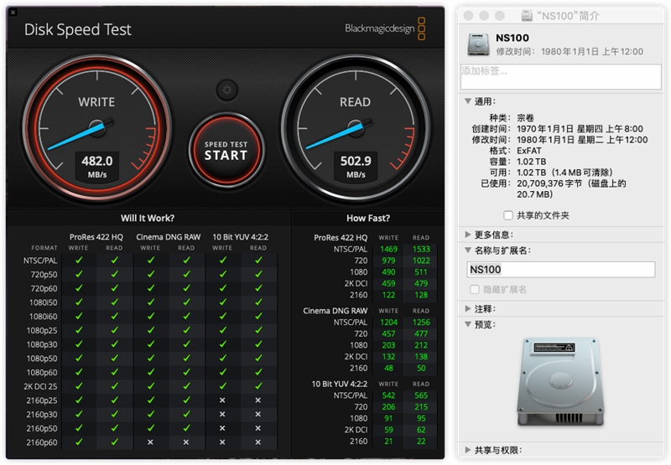The image size is (671, 465).
Task: Click the disk icon in NS100 title bar
Action: 527,16
